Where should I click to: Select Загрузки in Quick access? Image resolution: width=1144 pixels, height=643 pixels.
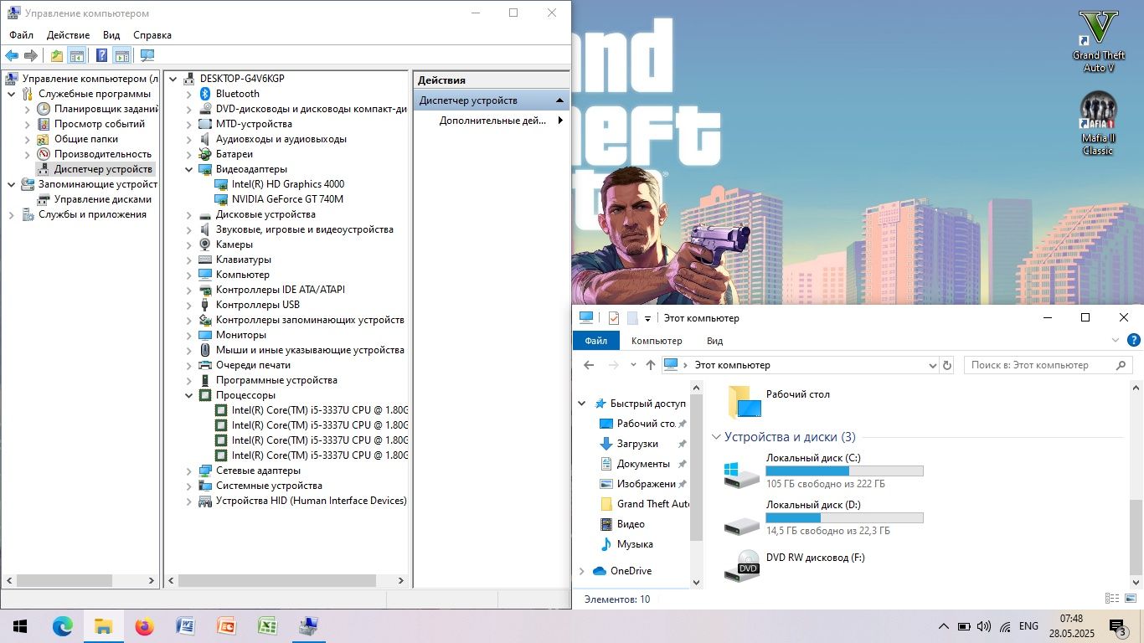637,444
